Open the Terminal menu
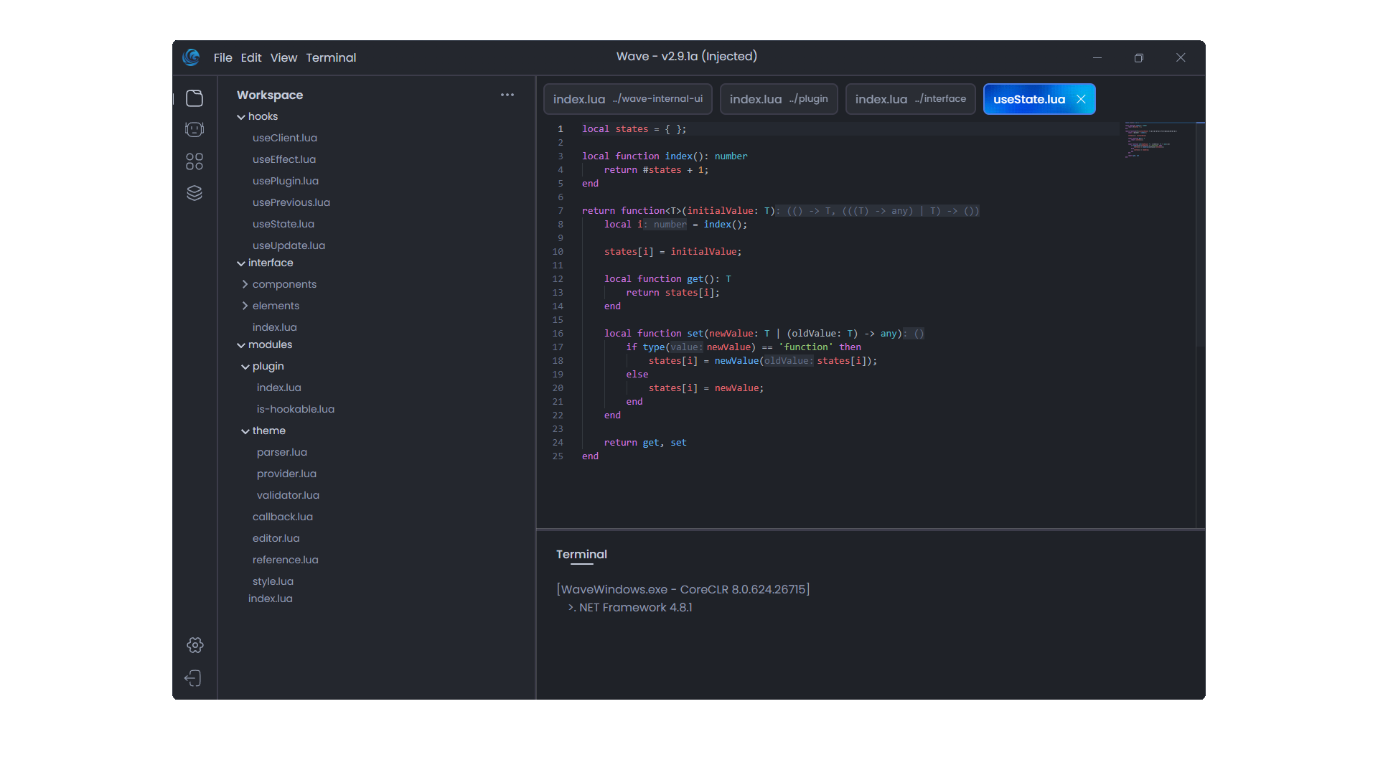The width and height of the screenshot is (1378, 775). 331,57
